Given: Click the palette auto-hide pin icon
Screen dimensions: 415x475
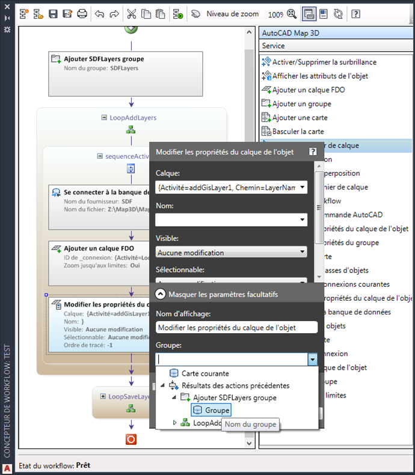Looking at the screenshot, I should coord(7,18).
